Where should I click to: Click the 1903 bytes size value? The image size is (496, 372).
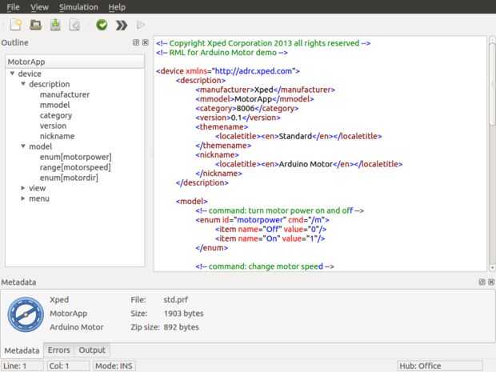183,314
